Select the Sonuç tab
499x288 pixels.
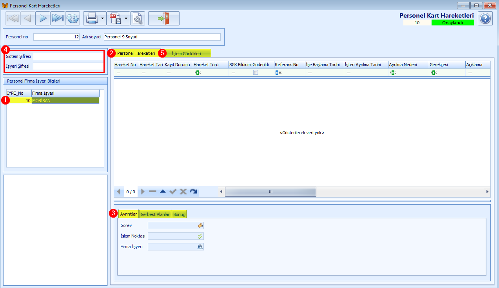pyautogui.click(x=179, y=214)
